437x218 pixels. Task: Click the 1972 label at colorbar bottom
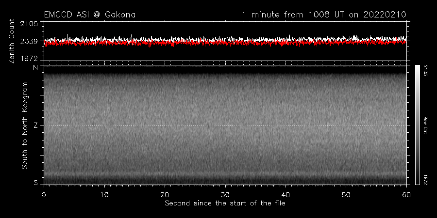(425, 180)
